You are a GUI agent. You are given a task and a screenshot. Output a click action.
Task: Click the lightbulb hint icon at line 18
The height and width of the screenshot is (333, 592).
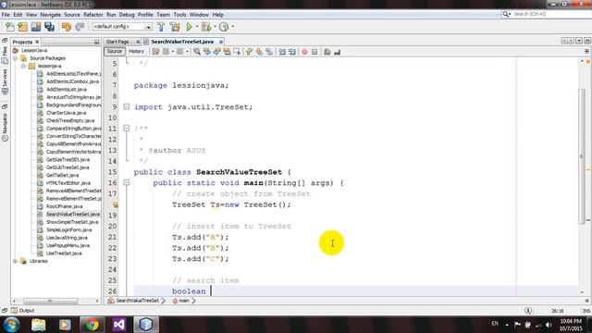(x=116, y=204)
